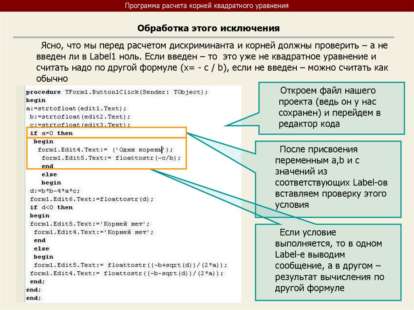Screen dimensions: 414x310
Task: Click code line 'form1.Edit6.Text:=floattostr(d);'
Action: point(91,199)
